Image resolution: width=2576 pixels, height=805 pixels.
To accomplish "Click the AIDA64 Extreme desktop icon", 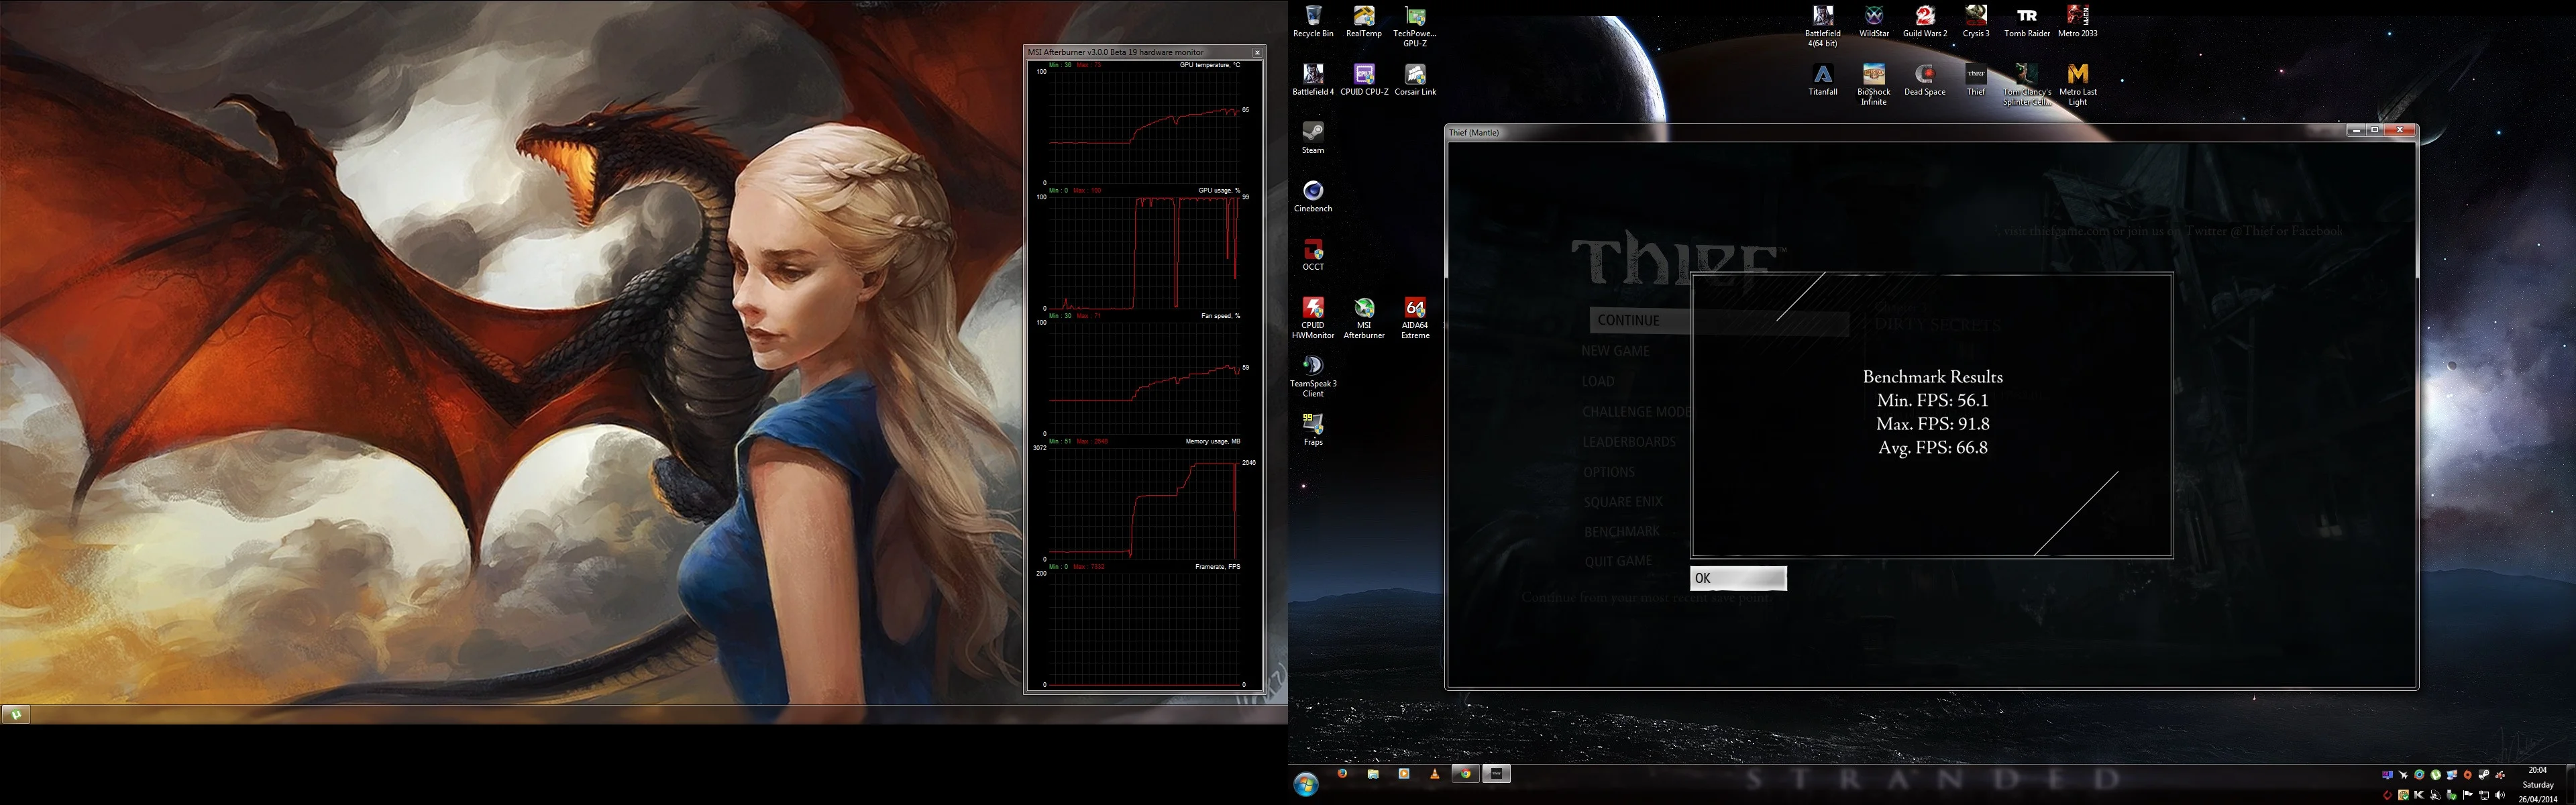I will pyautogui.click(x=1415, y=318).
